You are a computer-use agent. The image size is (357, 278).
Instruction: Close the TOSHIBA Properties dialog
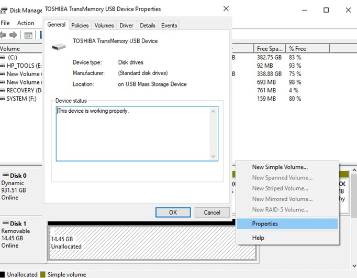[x=226, y=9]
